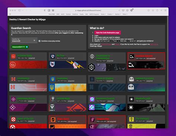Viewport: 176px width, 136px height.
Task: Open sidebar dropdown chevron in Safari toolbar
Action: (23, 10)
